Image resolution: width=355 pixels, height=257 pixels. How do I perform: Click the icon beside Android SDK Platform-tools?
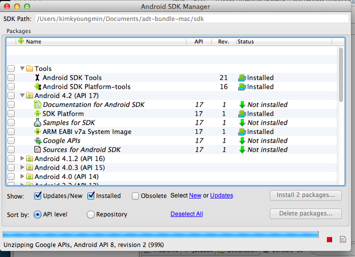click(38, 87)
